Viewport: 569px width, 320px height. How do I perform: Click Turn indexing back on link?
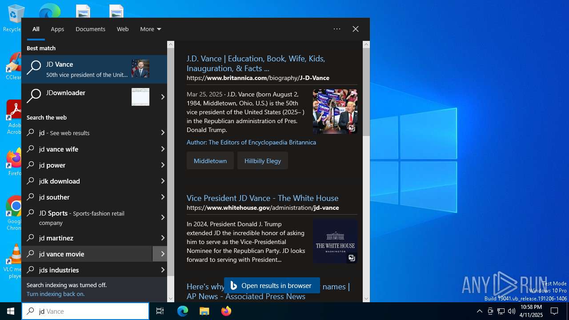pyautogui.click(x=56, y=294)
